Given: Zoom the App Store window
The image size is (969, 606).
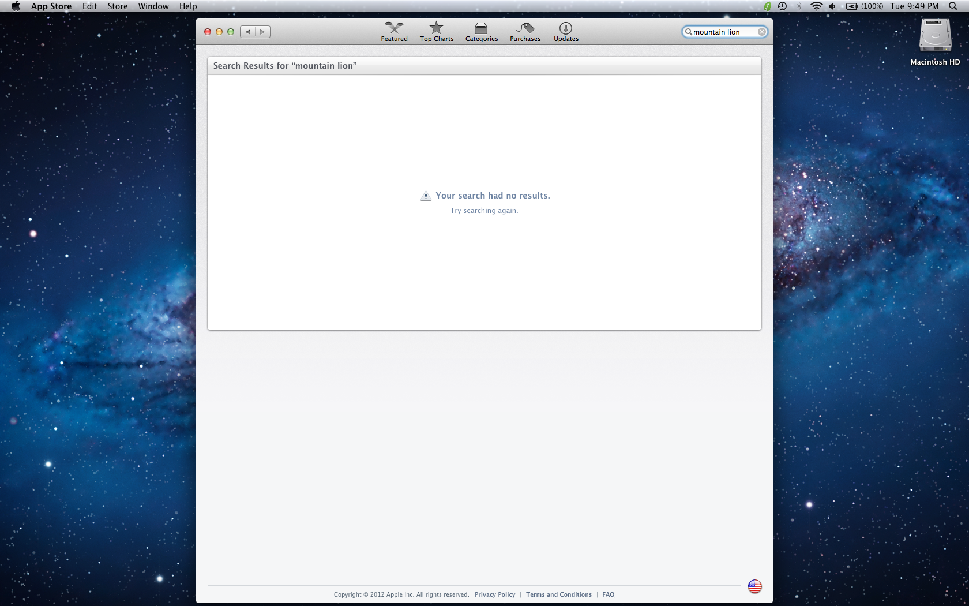Looking at the screenshot, I should tap(231, 32).
